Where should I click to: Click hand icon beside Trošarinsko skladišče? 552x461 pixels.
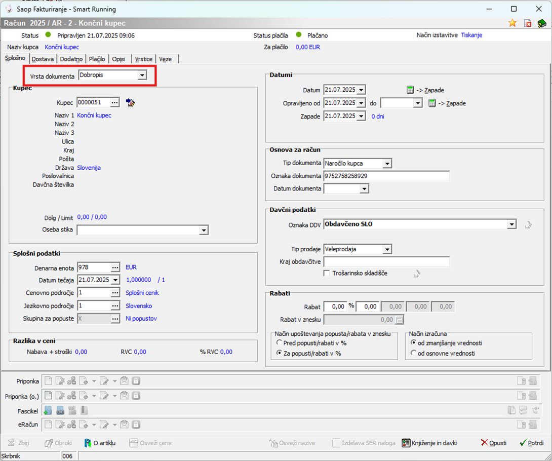tap(417, 274)
